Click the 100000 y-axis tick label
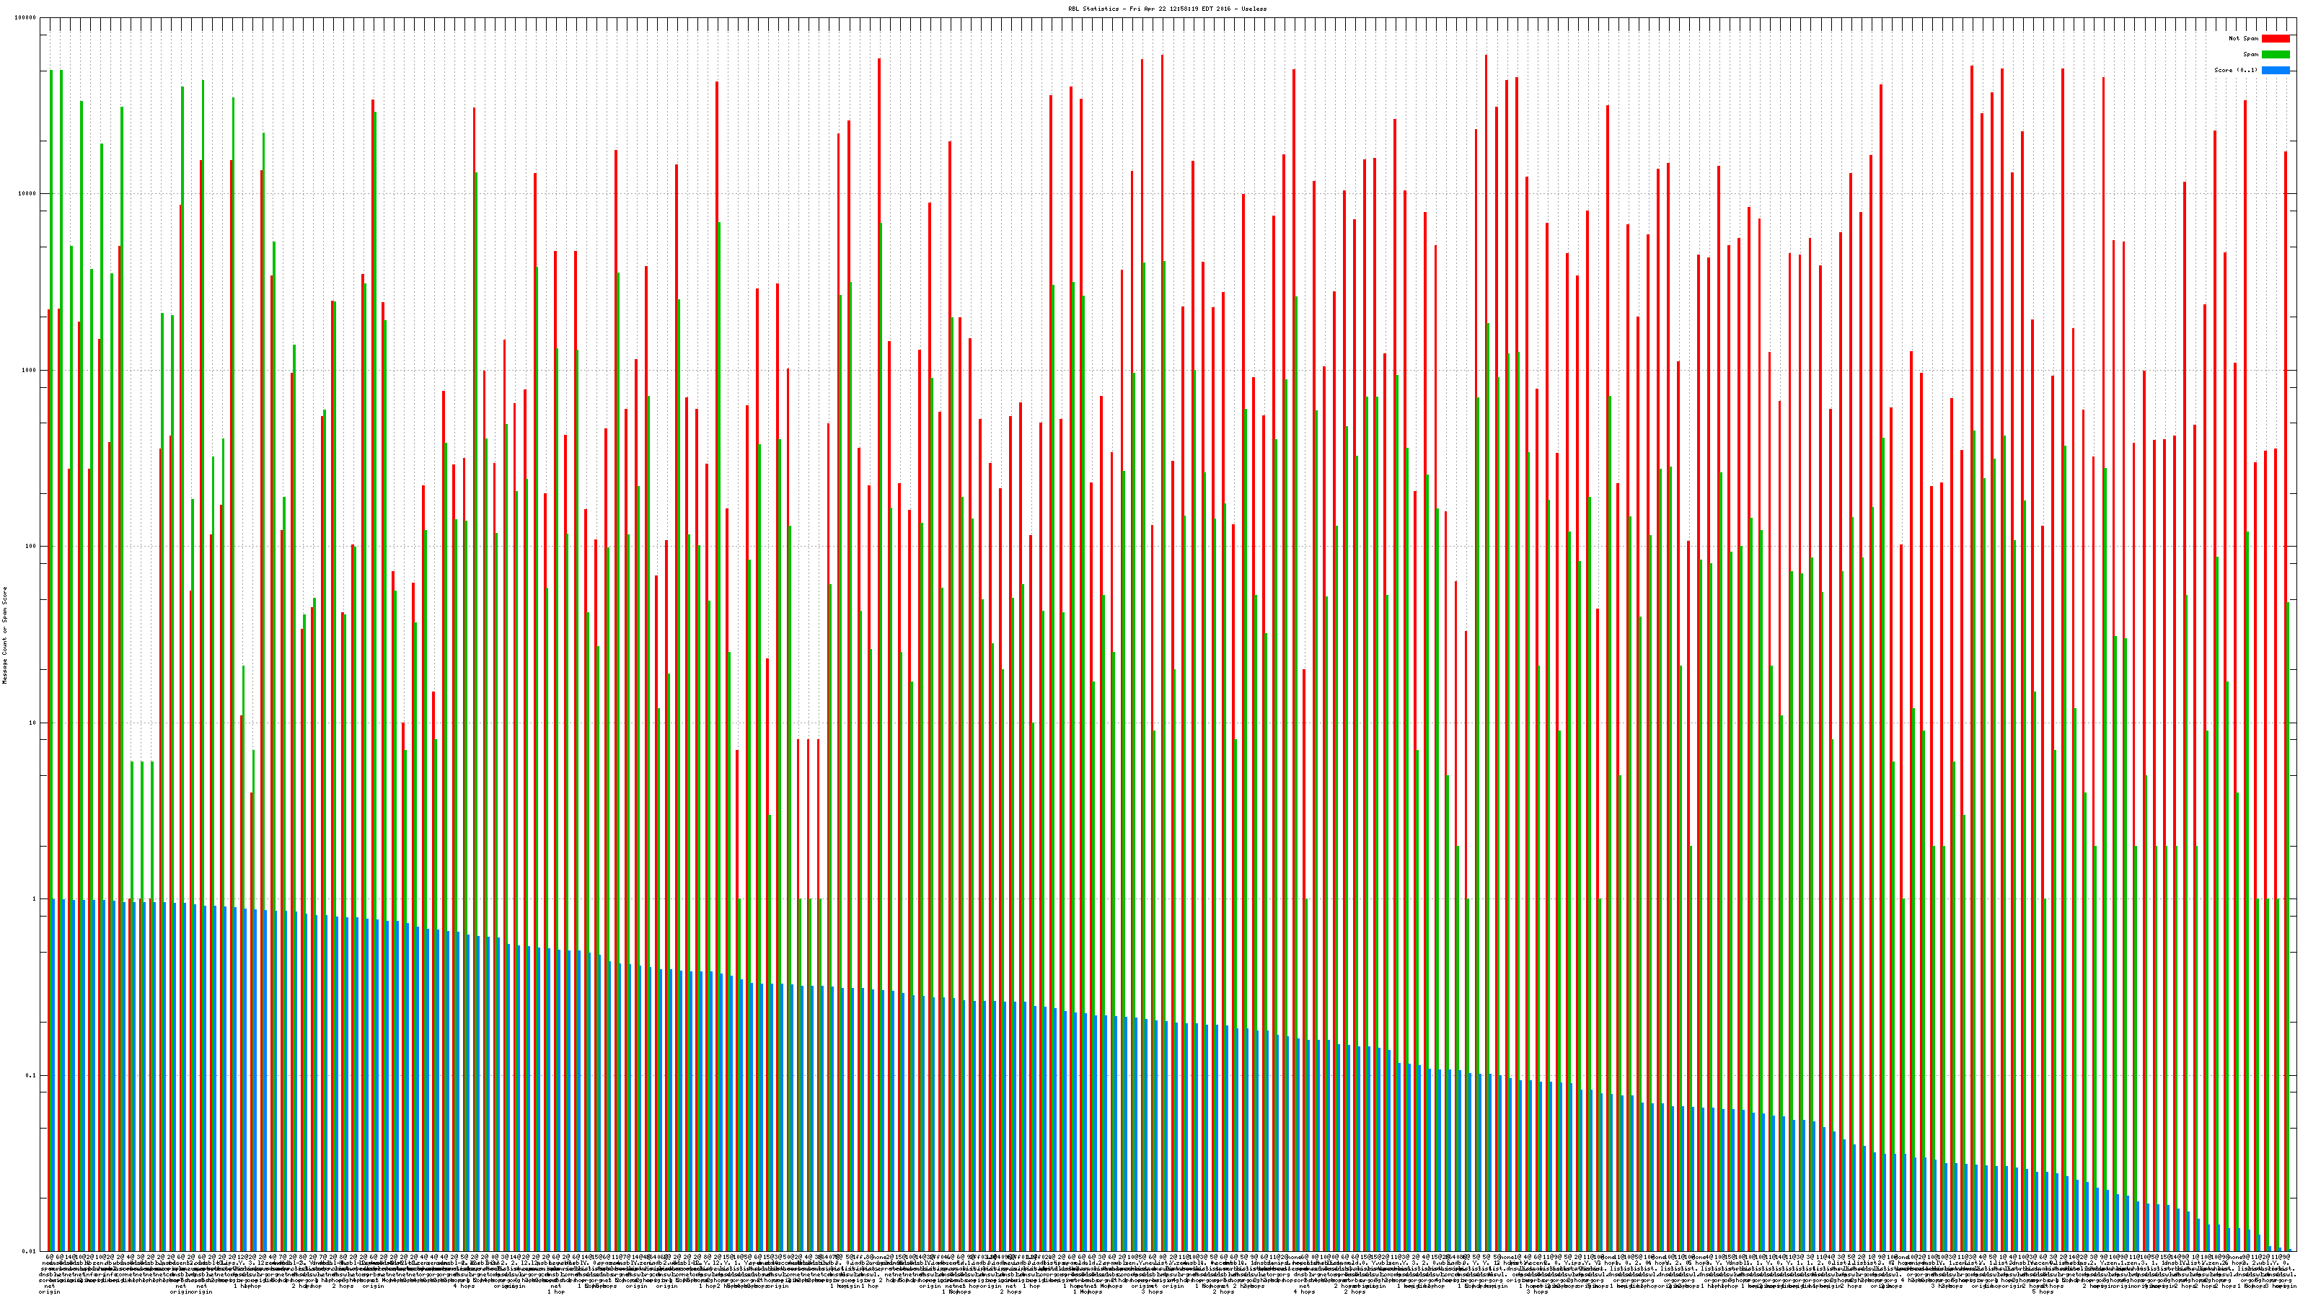Viewport: 2308px width, 1298px height. pos(26,18)
